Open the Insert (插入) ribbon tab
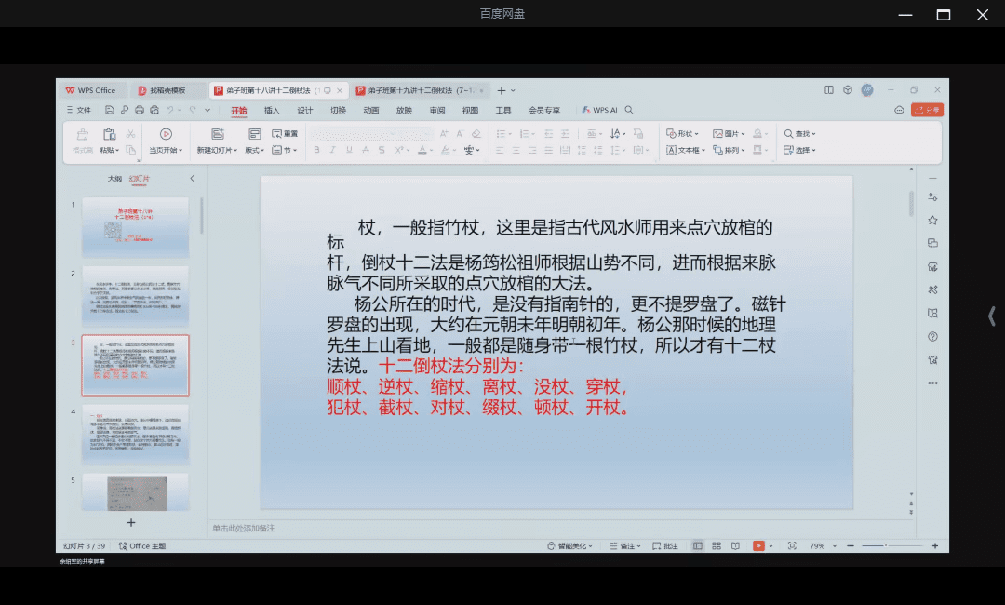 (x=272, y=110)
